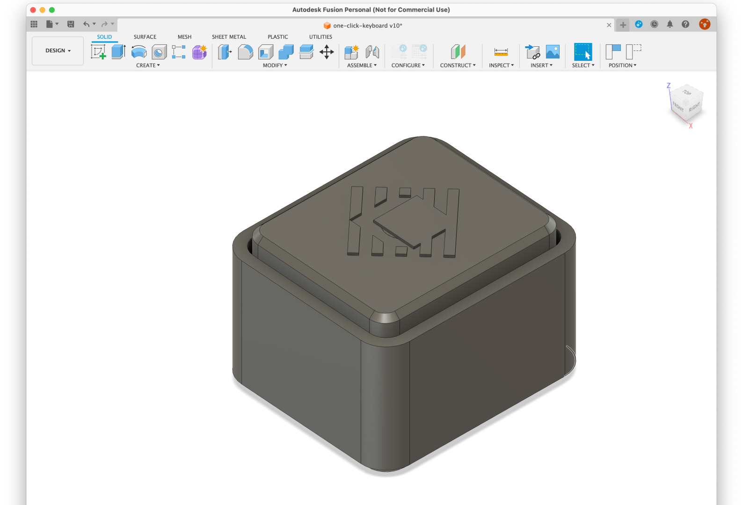Image resolution: width=743 pixels, height=505 pixels.
Task: Select the Hole tool in Create
Action: pos(159,52)
